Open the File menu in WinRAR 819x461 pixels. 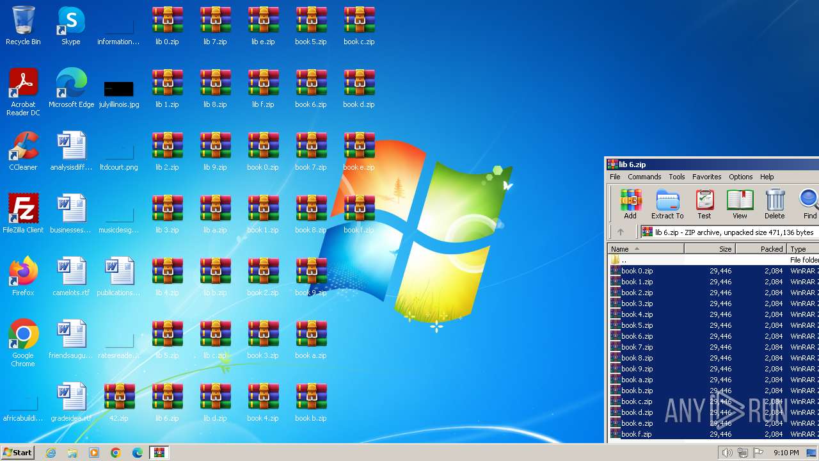coord(615,177)
